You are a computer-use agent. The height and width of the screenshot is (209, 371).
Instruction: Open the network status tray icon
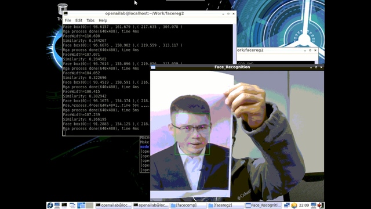pos(287,205)
